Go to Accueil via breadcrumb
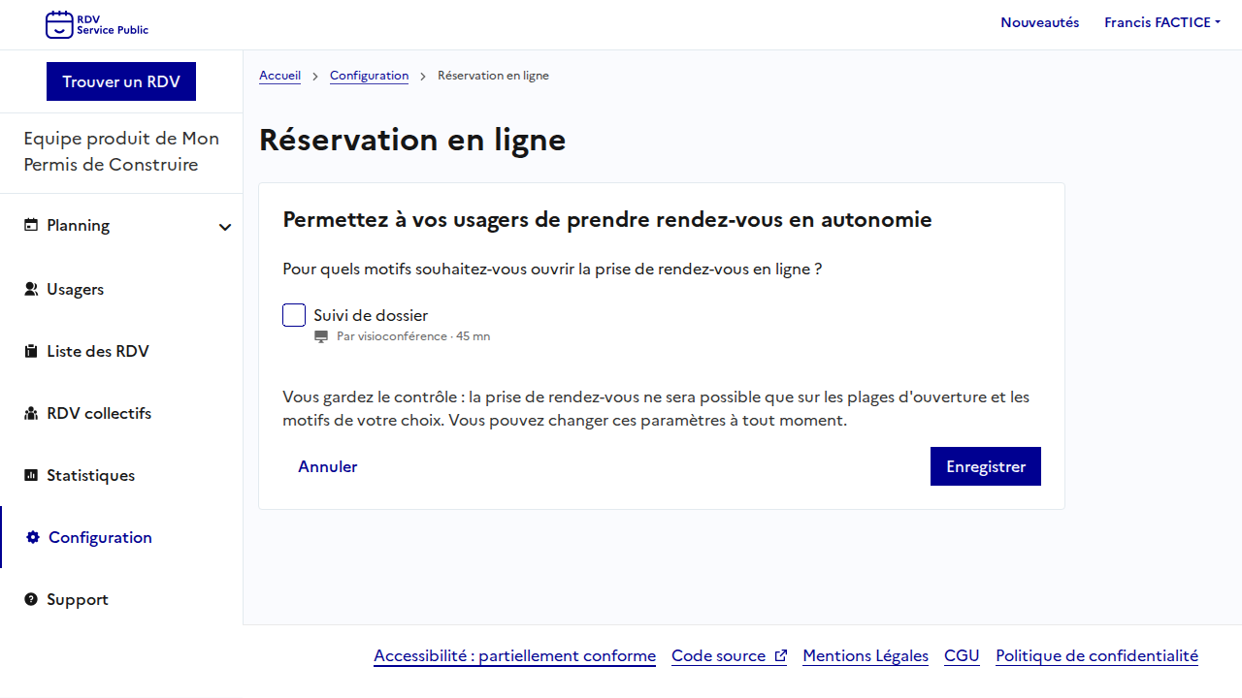1242x698 pixels. (279, 76)
